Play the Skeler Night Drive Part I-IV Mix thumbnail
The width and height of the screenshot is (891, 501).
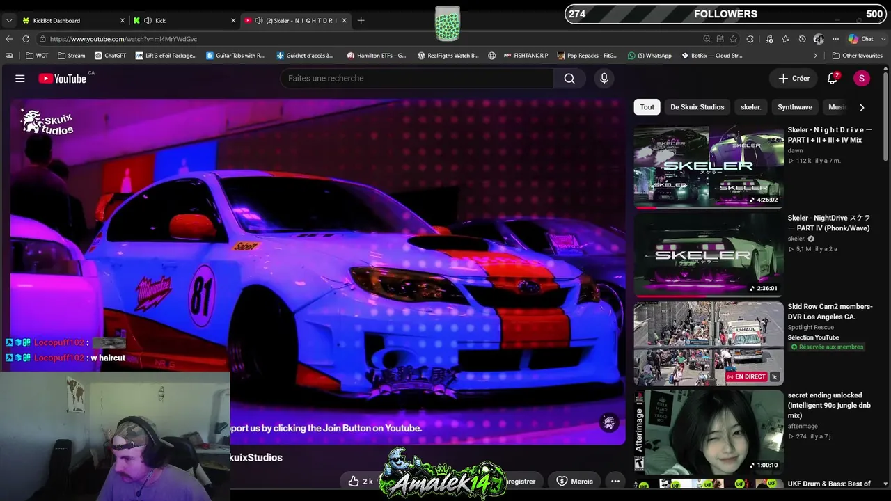[x=709, y=167]
